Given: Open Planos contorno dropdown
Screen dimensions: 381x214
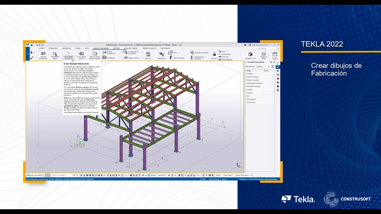Looking at the screenshot, I should click(242, 175).
